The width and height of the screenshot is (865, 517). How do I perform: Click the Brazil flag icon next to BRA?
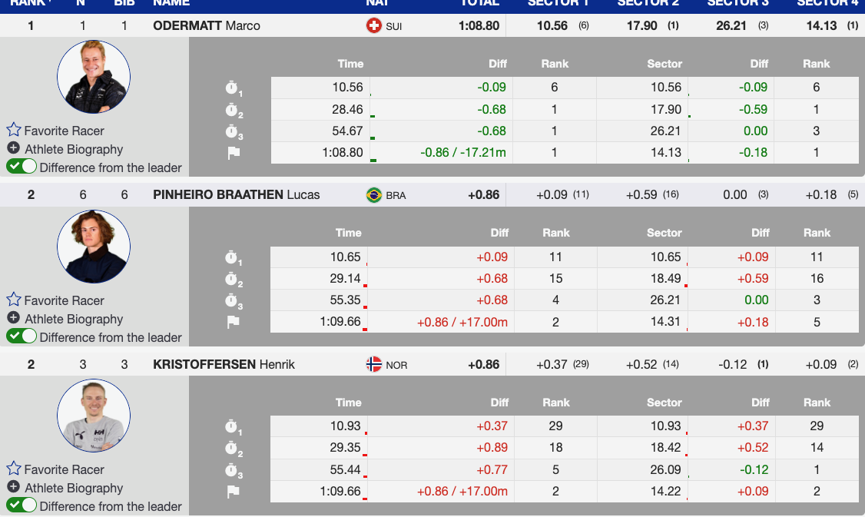(x=374, y=195)
